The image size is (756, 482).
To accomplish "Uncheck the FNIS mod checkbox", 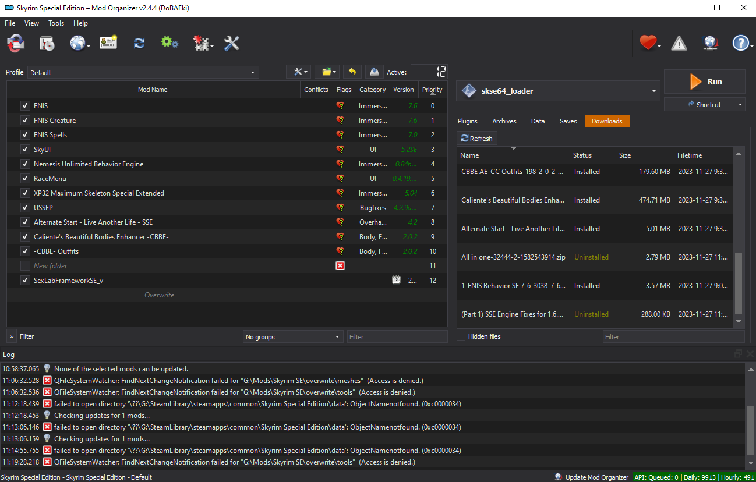I will click(25, 106).
